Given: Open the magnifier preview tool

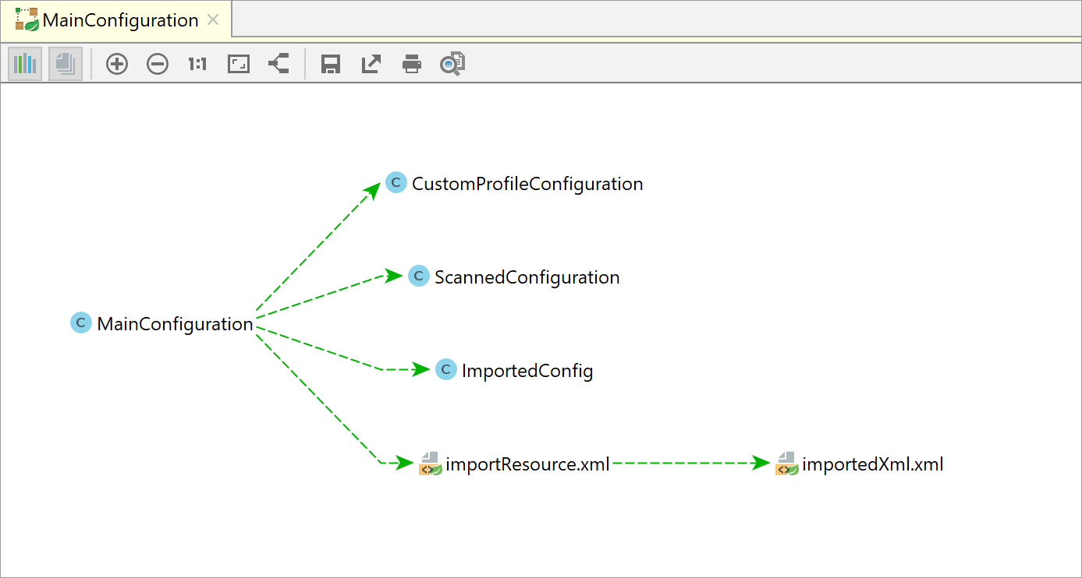Looking at the screenshot, I should click(452, 64).
